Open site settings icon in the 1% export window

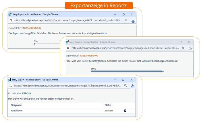11,20
